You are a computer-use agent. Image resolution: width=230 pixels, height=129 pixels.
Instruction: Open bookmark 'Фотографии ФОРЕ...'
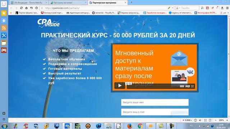[x=206, y=13]
